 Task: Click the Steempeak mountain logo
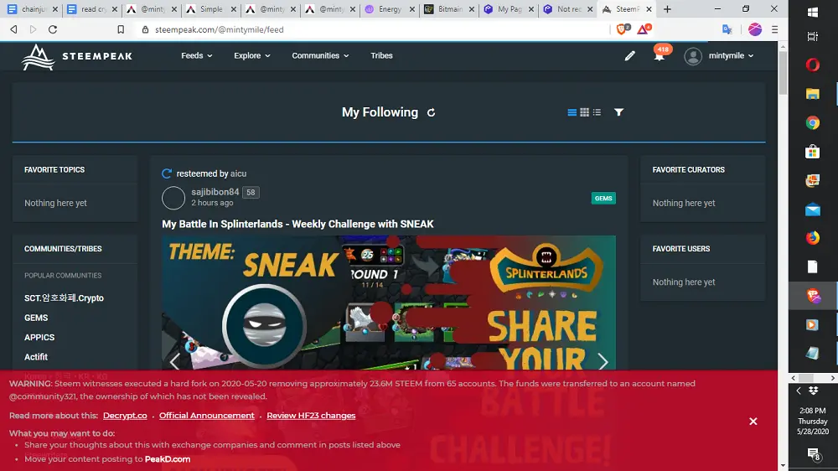click(x=38, y=57)
